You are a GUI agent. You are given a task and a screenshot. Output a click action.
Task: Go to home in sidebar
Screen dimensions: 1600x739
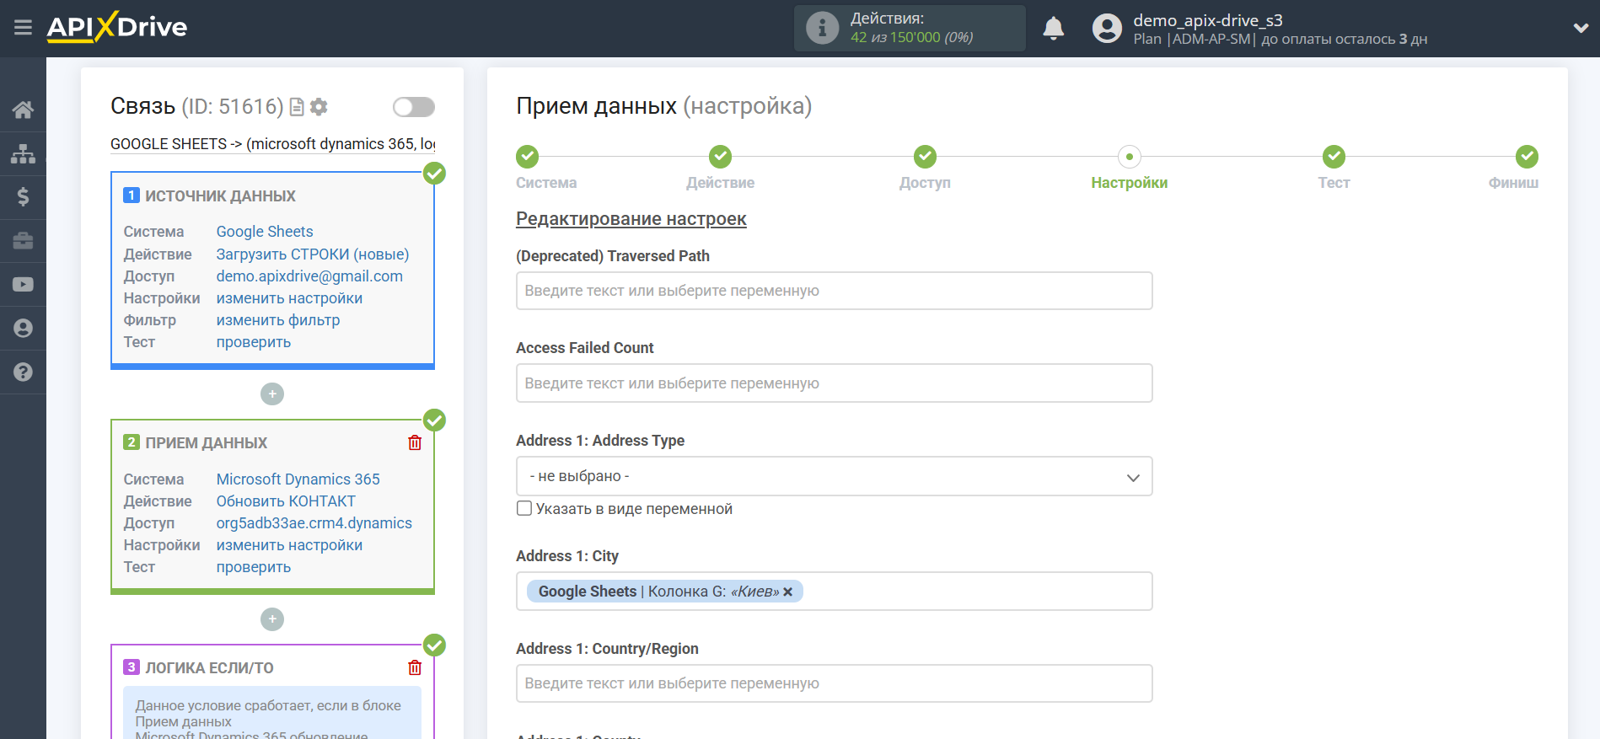tap(23, 110)
